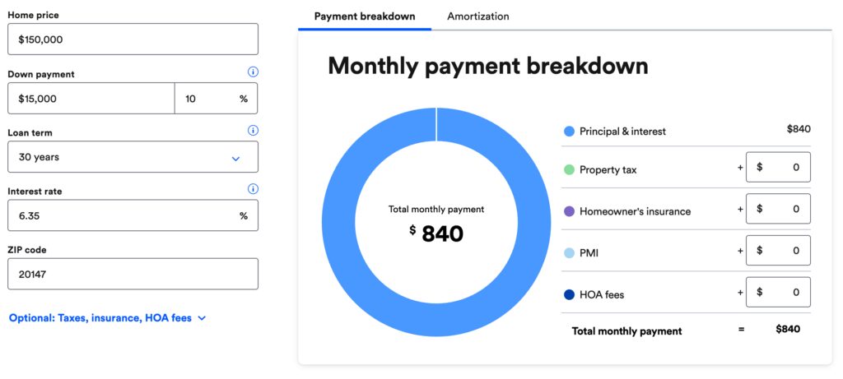Screen dimensions: 843x379
Task: Click the Down payment info icon
Action: (x=253, y=72)
